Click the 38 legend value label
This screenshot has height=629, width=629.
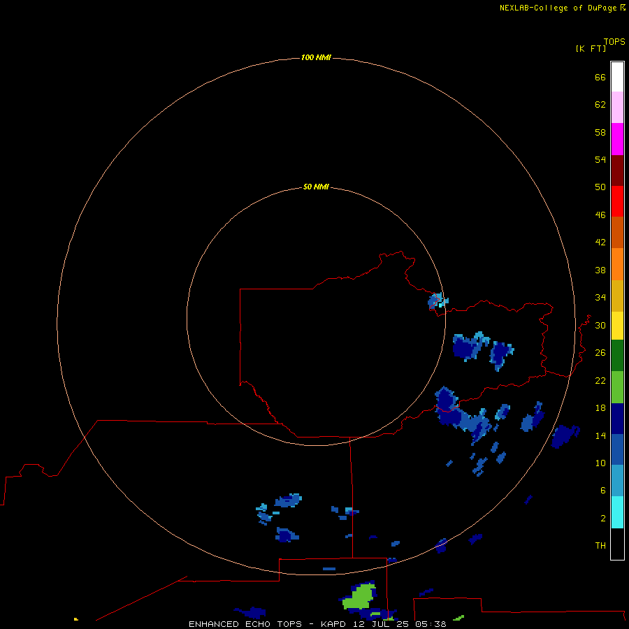[x=600, y=270]
